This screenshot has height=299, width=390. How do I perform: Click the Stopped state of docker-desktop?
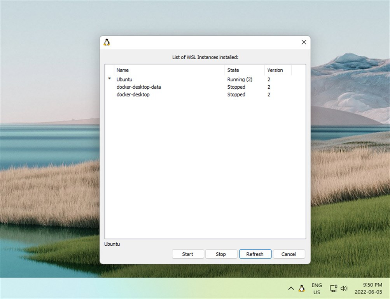(236, 94)
